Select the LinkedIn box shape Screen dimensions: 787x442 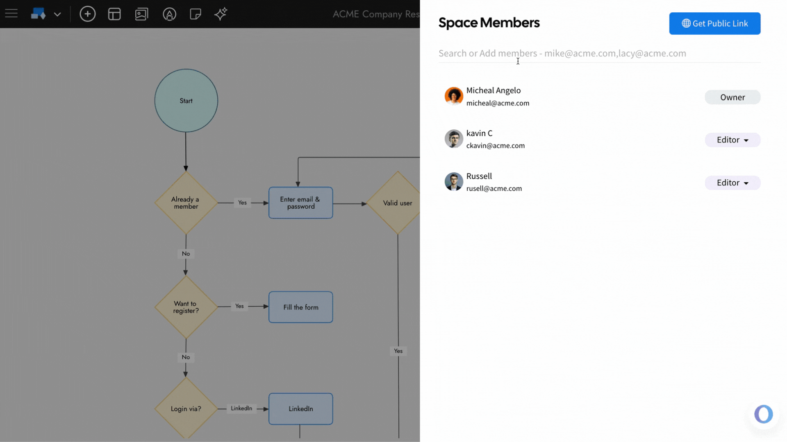pos(300,408)
